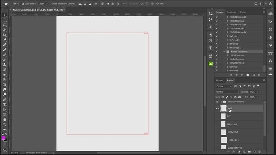Select the Move tool in the toolbox

click(x=5, y=15)
